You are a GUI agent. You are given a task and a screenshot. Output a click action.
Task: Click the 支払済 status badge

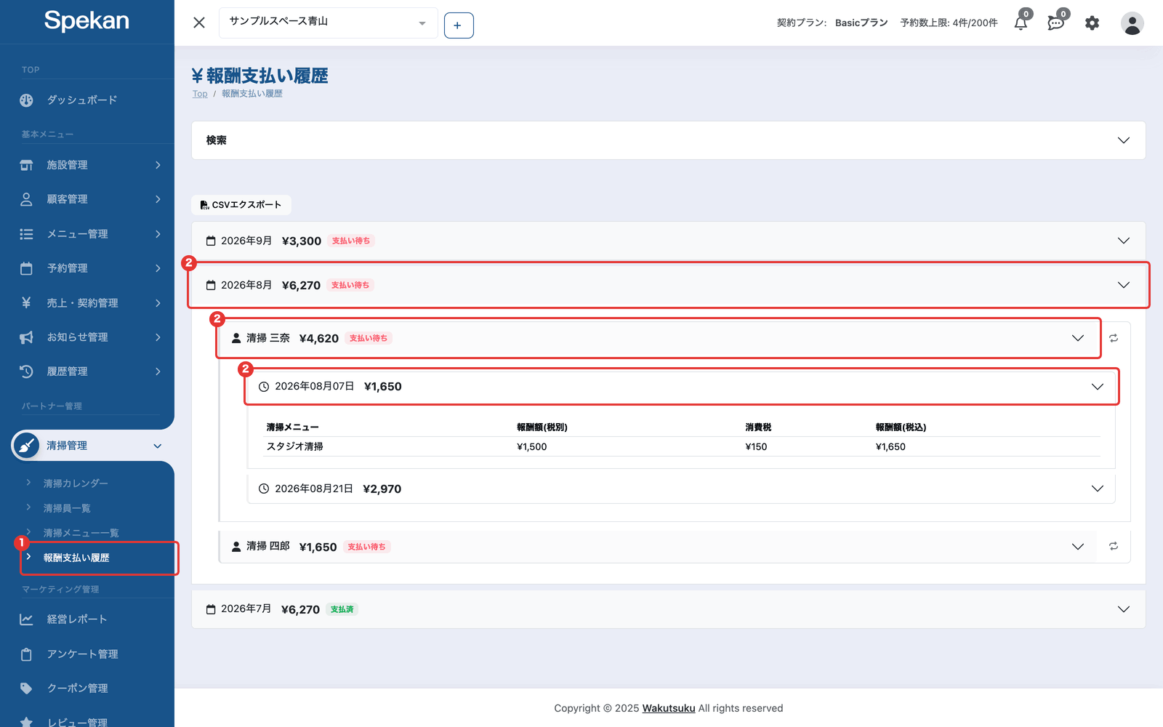[342, 609]
